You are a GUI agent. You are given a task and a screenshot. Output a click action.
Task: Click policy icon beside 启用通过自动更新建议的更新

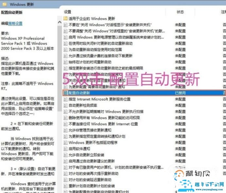click(x=65, y=161)
